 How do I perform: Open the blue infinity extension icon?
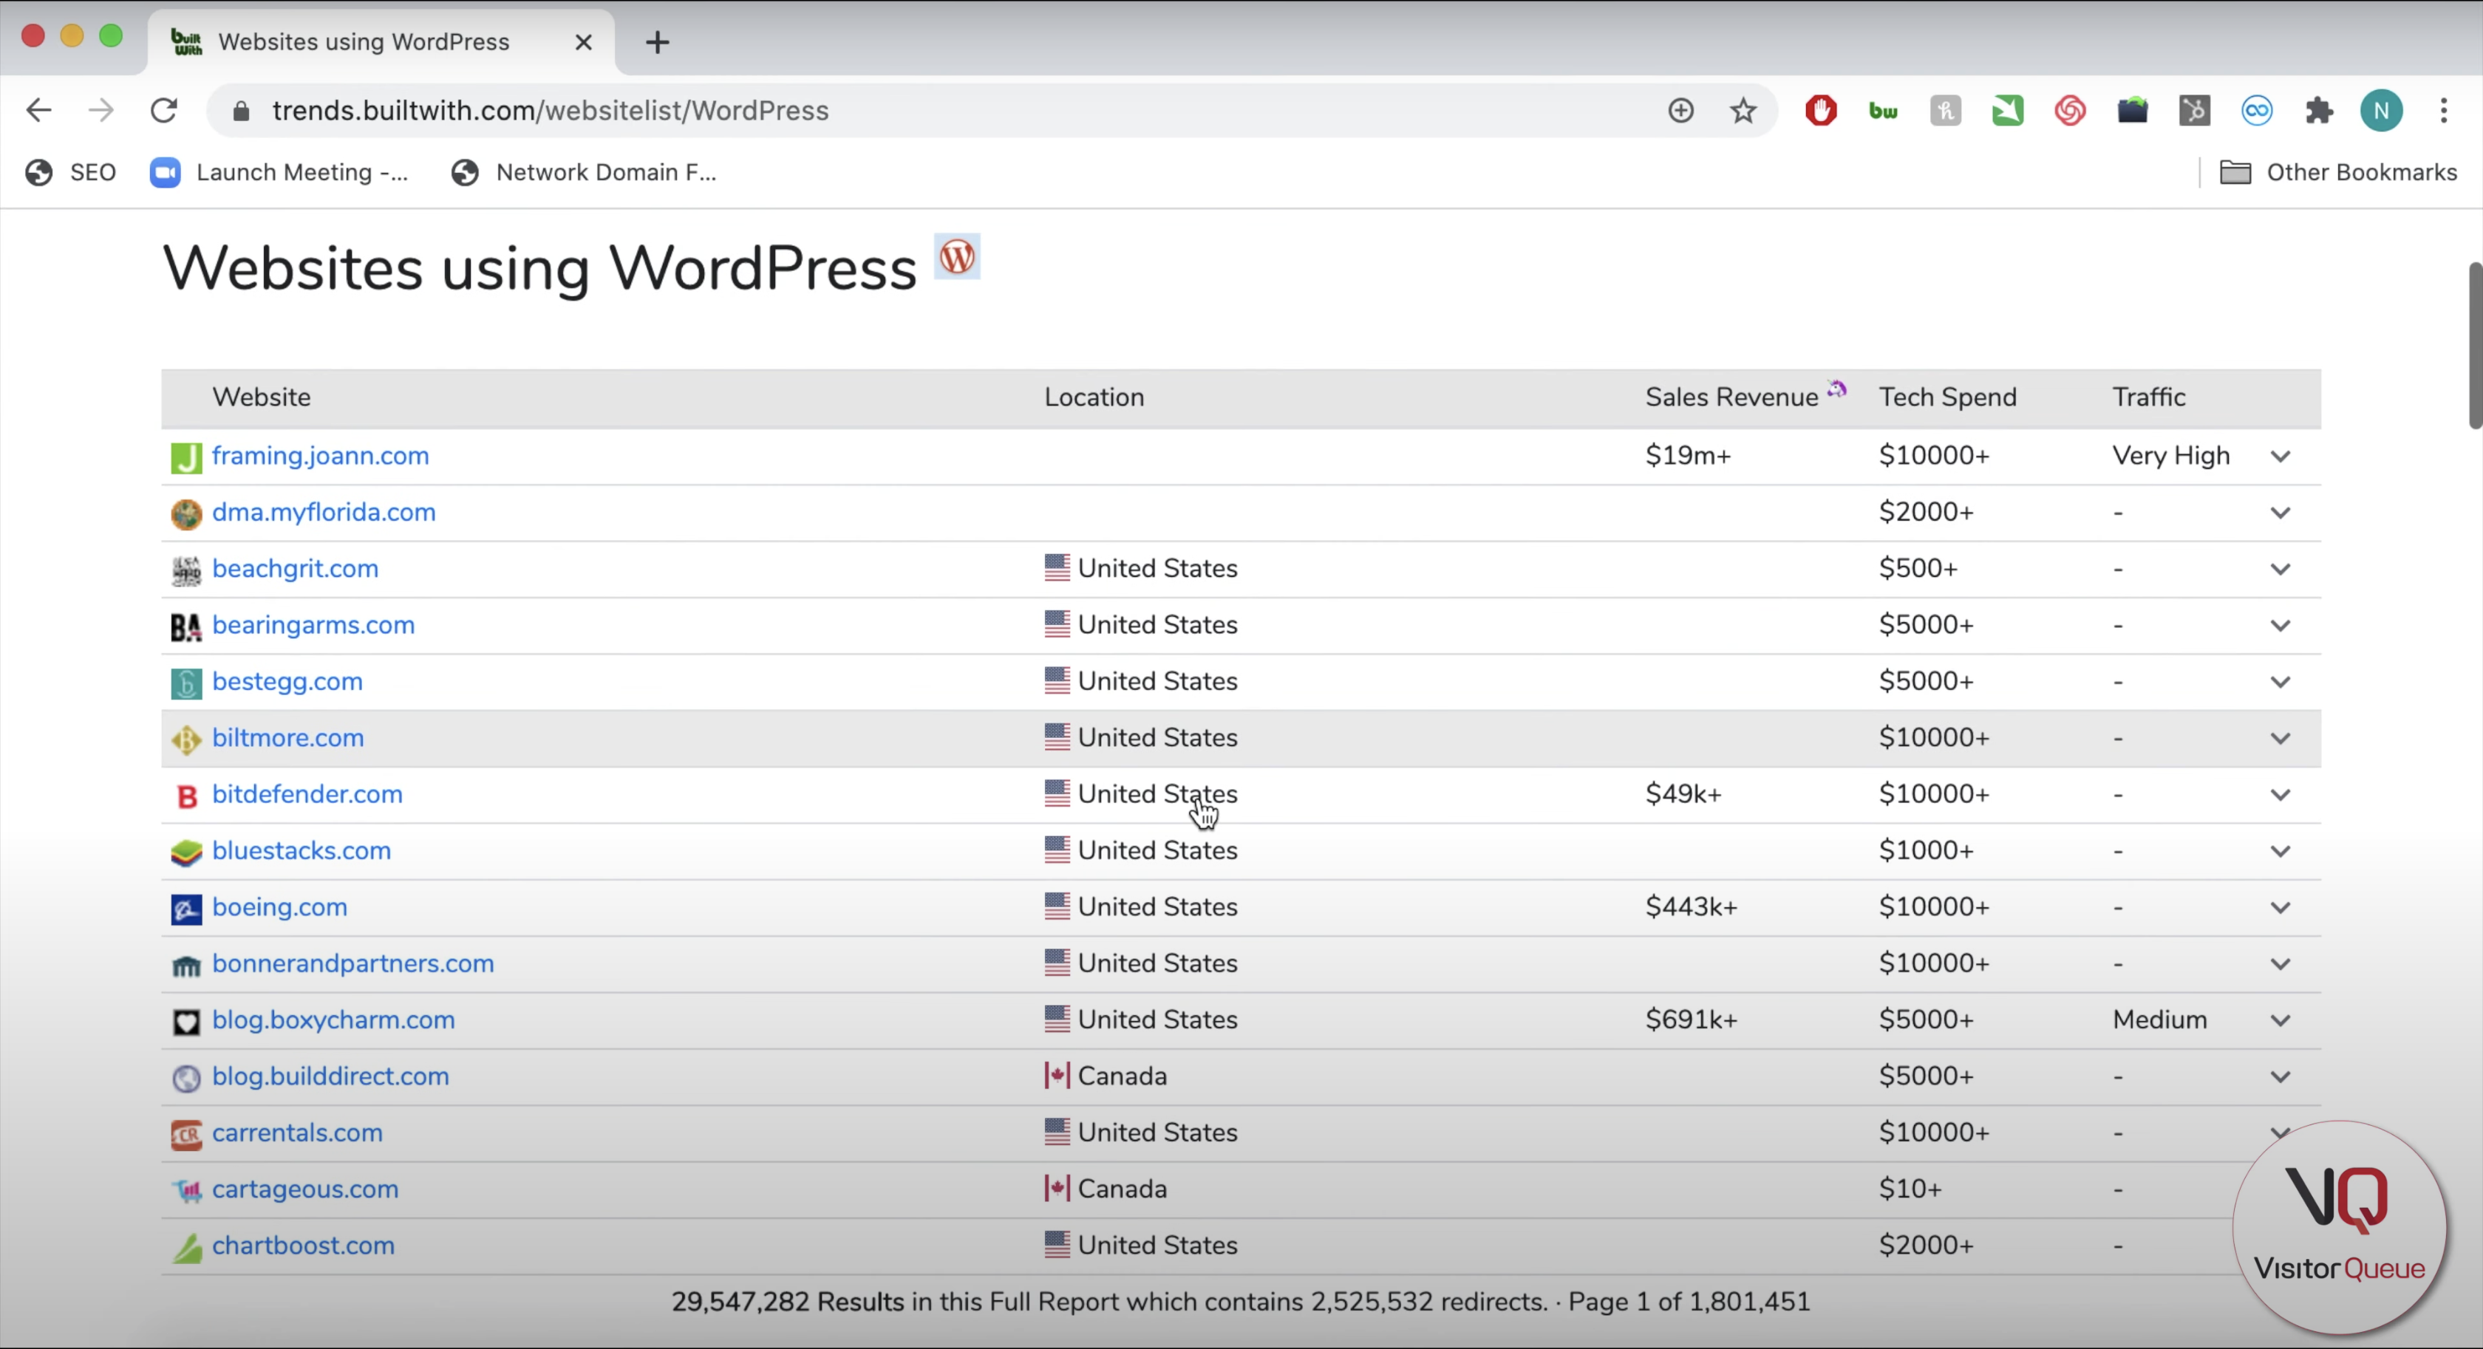2256,111
